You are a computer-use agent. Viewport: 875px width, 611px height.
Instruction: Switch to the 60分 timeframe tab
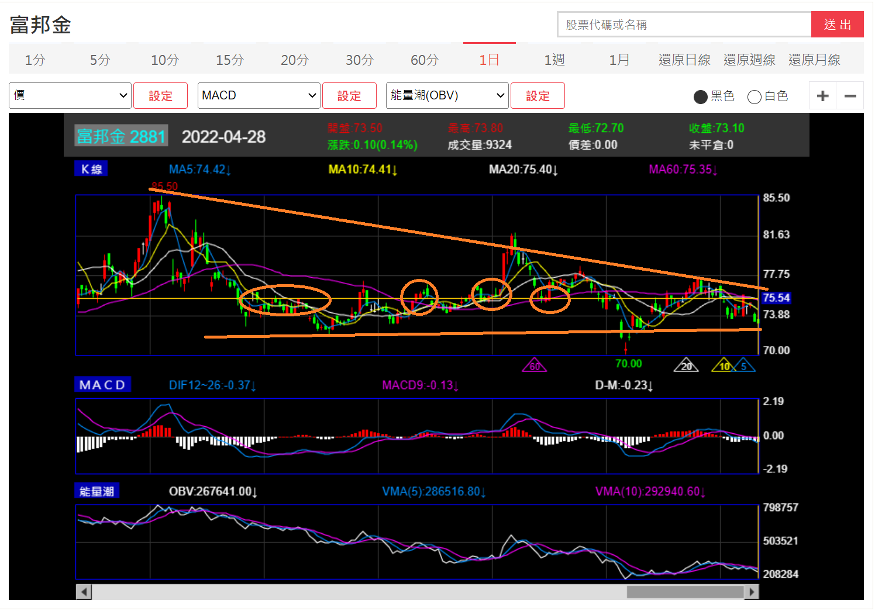(425, 60)
